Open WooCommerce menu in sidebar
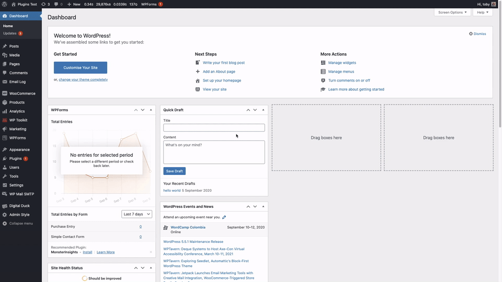The width and height of the screenshot is (502, 282). (x=21, y=93)
